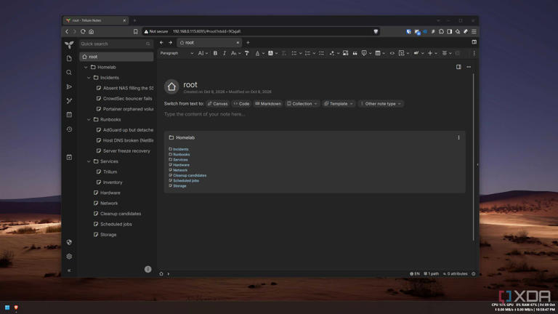Screen dimensions: 558x314
Task: Open the Scheduled jobs link in Homelab card
Action: 186,181
